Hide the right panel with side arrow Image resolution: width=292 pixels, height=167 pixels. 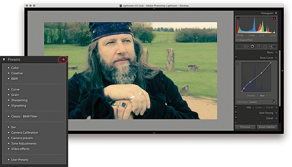point(282,71)
